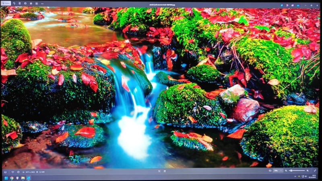Mark the photo as favorite with the heart
The height and width of the screenshot is (181, 322).
click(x=12, y=172)
